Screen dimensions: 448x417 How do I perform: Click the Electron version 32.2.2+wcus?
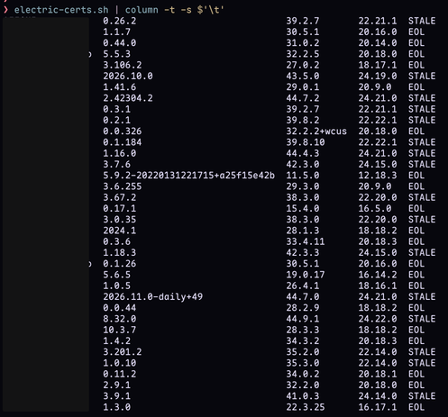pos(316,131)
